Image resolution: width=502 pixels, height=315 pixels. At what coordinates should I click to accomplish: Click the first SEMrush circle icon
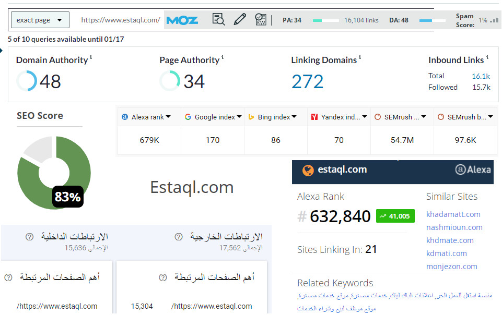[x=378, y=117]
